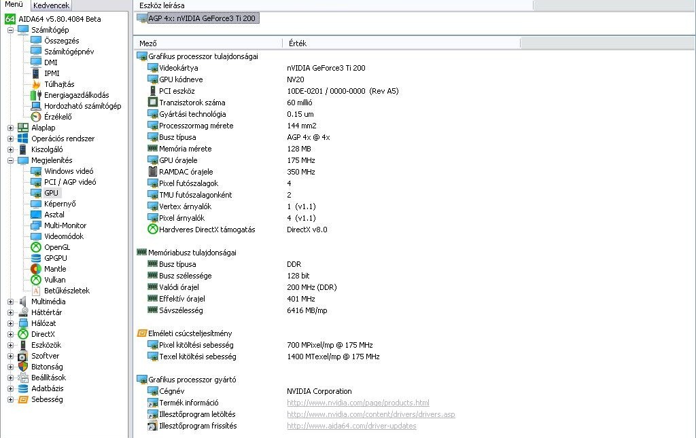Select DMI in the tree
This screenshot has height=438, width=696.
(x=50, y=62)
